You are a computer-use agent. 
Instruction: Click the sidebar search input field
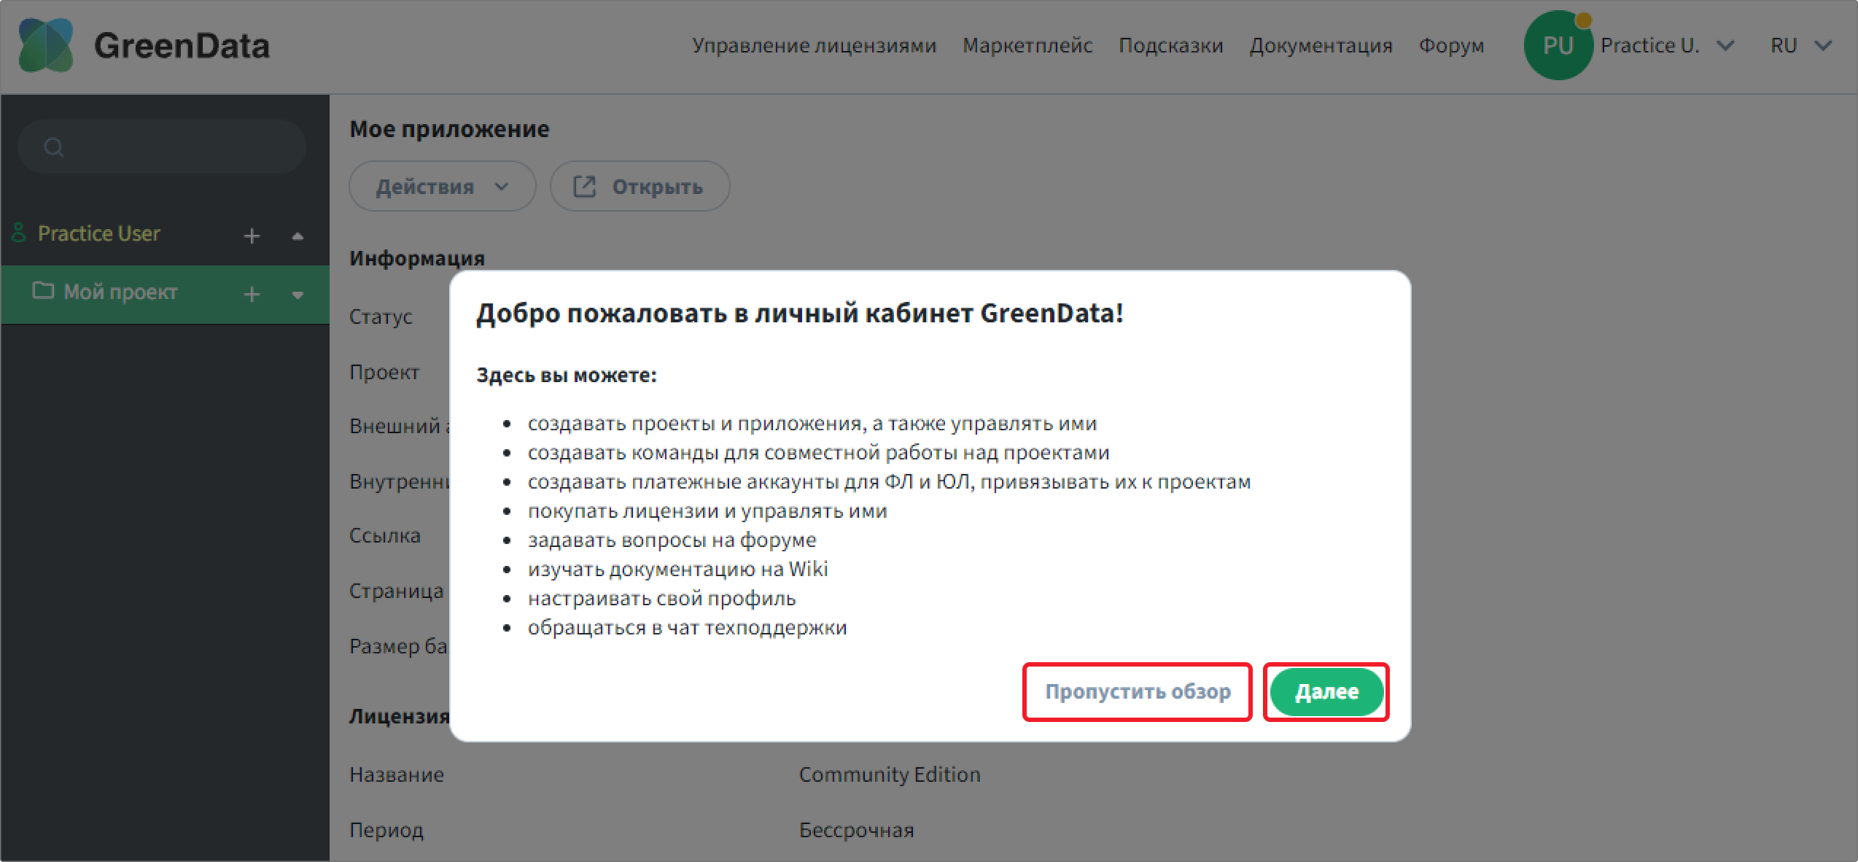[161, 147]
